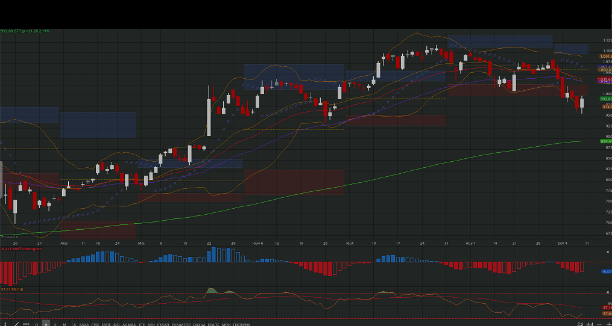Screen dimensions: 612x326
Task: Click the red 1.039,66 price label
Action: click(605, 79)
